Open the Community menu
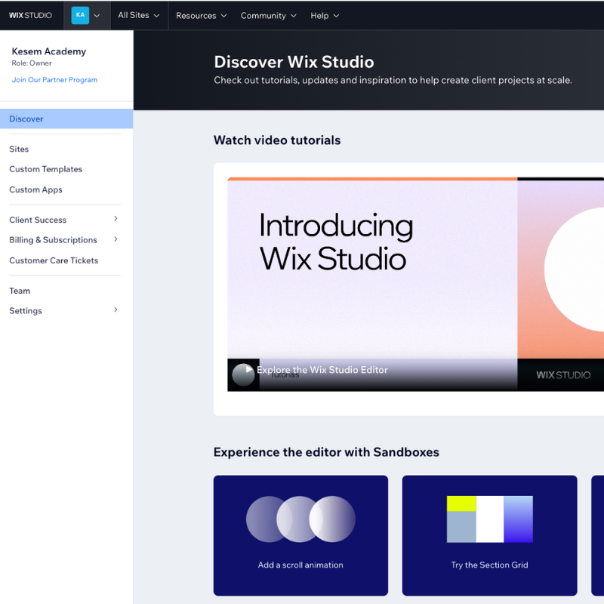Image resolution: width=604 pixels, height=604 pixels. [268, 15]
